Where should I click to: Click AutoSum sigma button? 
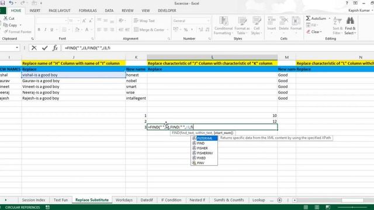pos(316,18)
